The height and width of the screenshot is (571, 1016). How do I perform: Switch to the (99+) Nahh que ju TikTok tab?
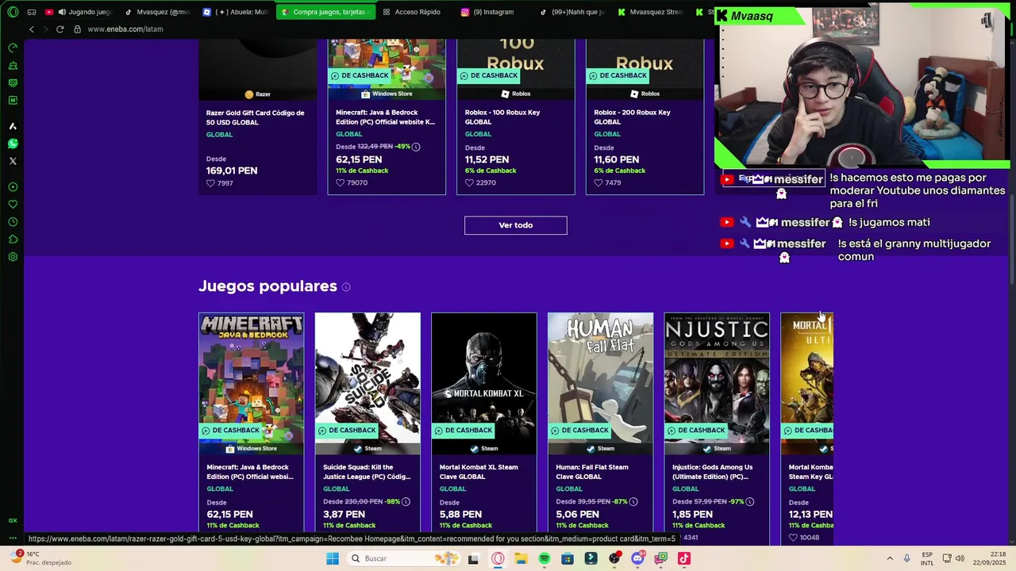pyautogui.click(x=571, y=12)
